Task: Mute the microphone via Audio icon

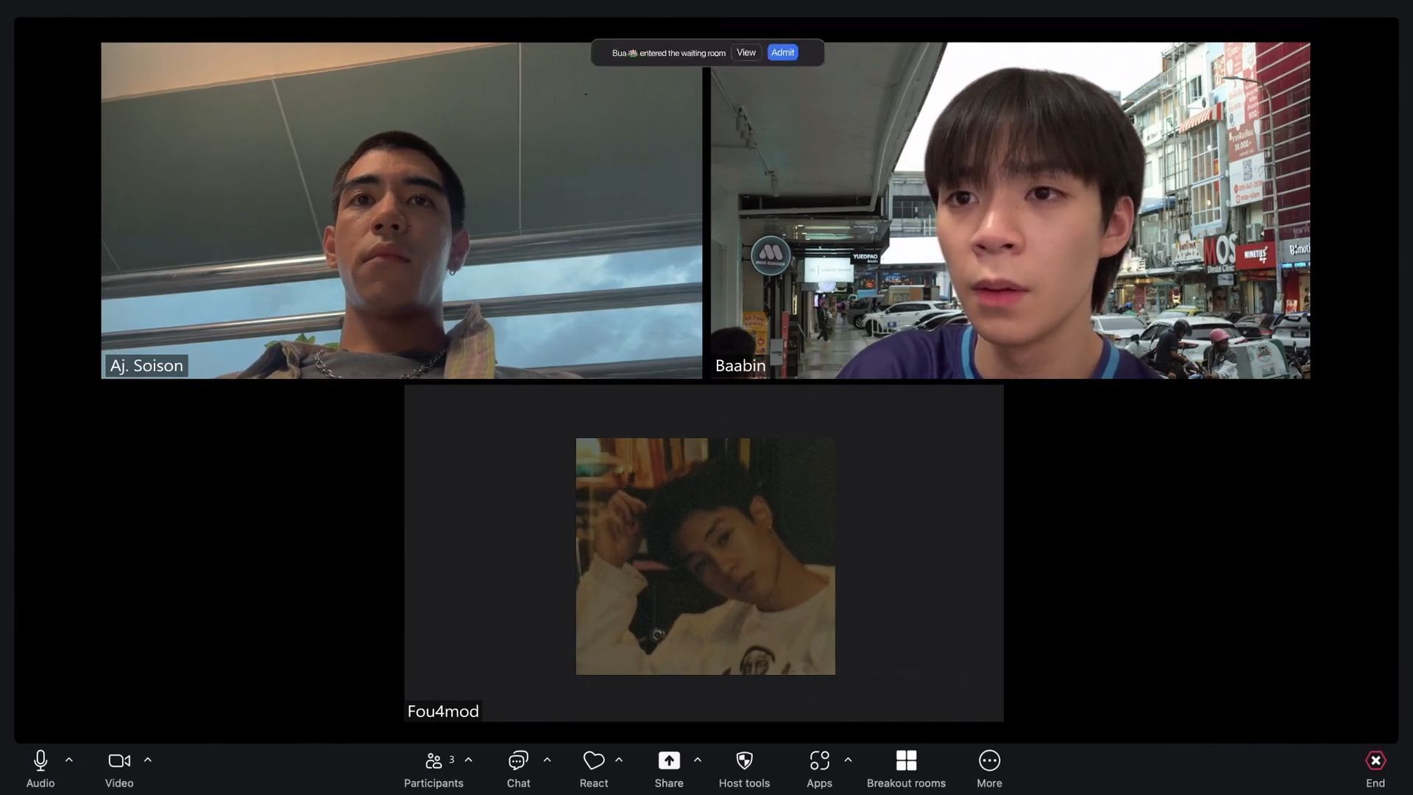Action: pos(40,760)
